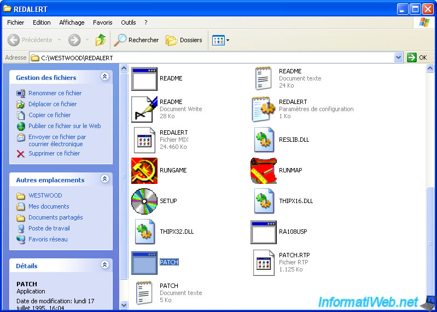The height and width of the screenshot is (312, 437).
Task: Select the SETUP CD disc icon
Action: 144,201
